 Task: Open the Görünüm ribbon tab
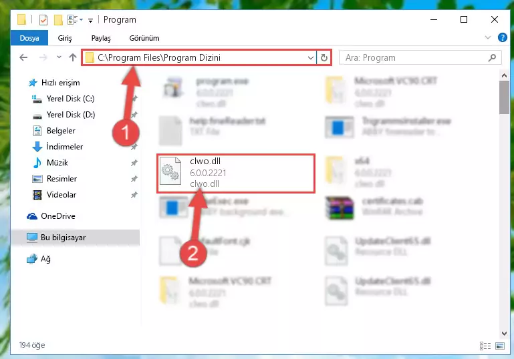click(x=144, y=38)
